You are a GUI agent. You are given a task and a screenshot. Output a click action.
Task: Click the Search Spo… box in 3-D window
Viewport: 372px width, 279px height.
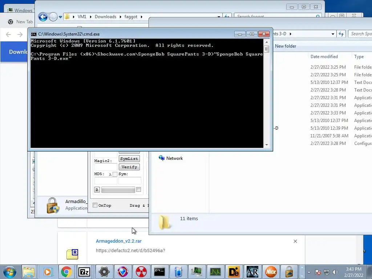tap(360, 34)
